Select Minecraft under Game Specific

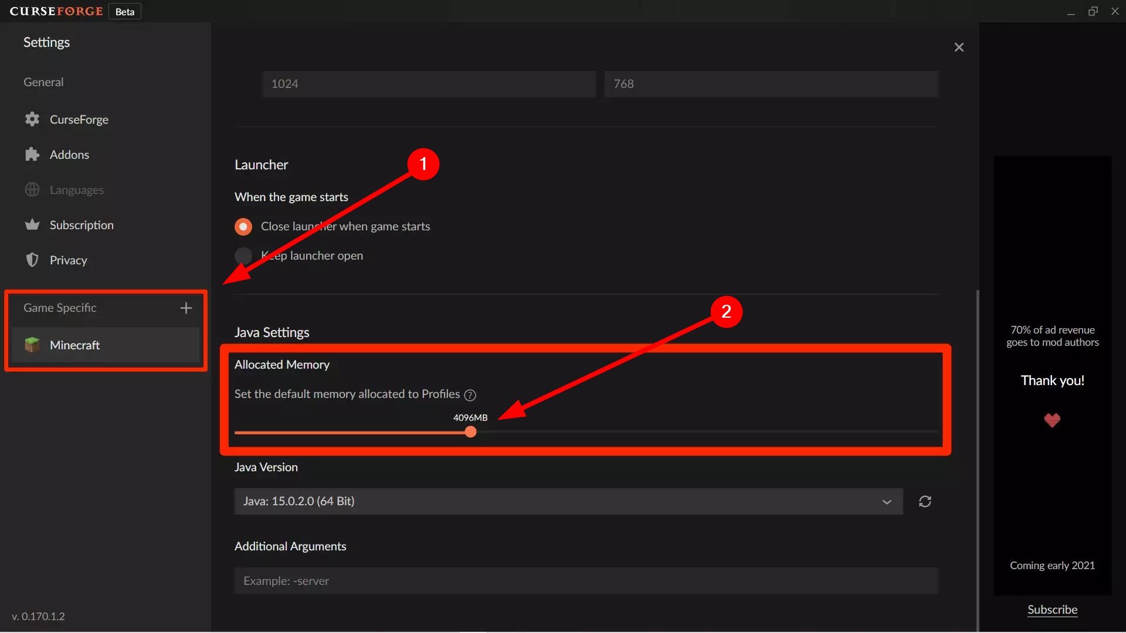(106, 345)
